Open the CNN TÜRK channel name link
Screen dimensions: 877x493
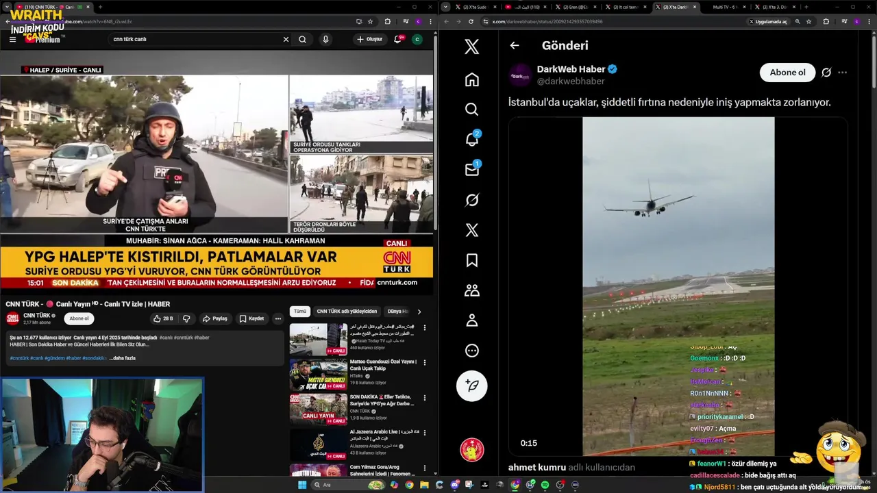click(x=37, y=316)
